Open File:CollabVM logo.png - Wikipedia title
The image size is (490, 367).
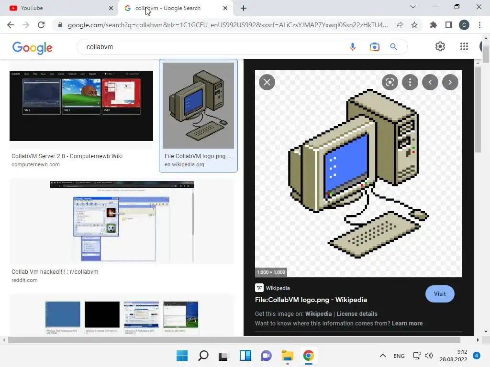click(x=311, y=300)
